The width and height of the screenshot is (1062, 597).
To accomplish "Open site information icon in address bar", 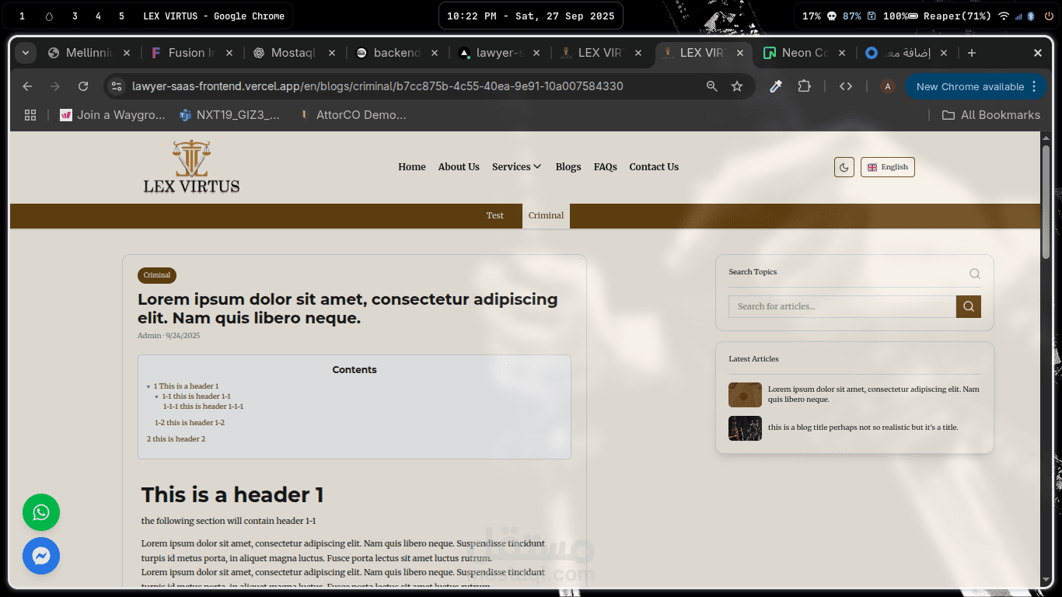I will point(117,86).
